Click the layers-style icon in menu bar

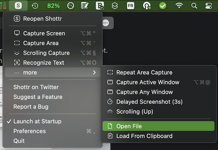[x=114, y=6]
